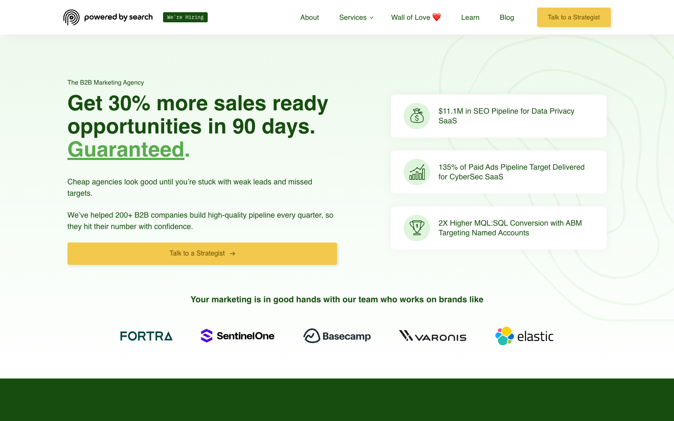Viewport: 674px width, 421px height.
Task: Open the We're Hiring badge
Action: coord(185,17)
